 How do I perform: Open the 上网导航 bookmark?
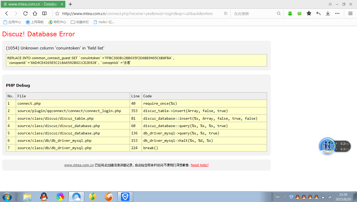[x=35, y=22]
